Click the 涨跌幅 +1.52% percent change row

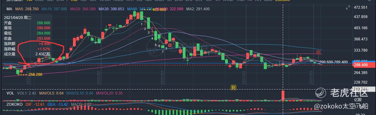click(27, 49)
